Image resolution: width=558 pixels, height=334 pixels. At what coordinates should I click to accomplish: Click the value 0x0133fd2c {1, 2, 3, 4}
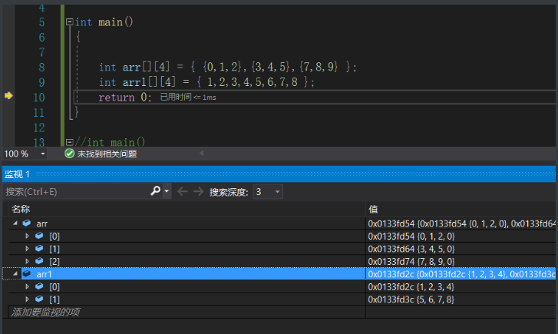[x=411, y=287]
